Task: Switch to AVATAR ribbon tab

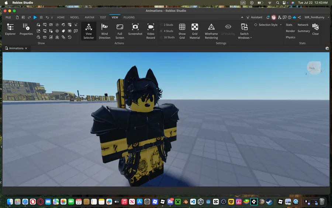Action: coord(89,17)
